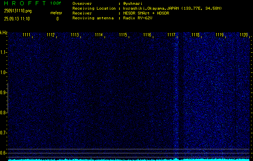253x161 pixels.
Task: Click the 1116 time marker
Action: [x=147, y=35]
